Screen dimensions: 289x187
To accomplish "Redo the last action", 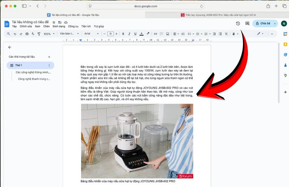I will tap(21, 34).
